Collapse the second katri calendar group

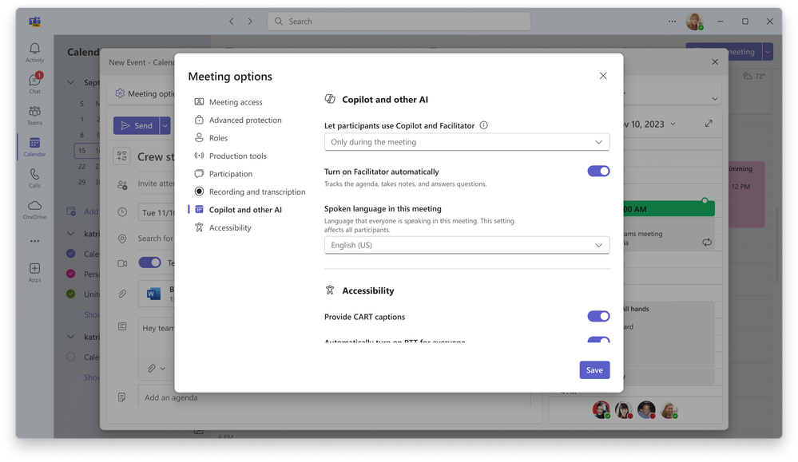point(71,337)
